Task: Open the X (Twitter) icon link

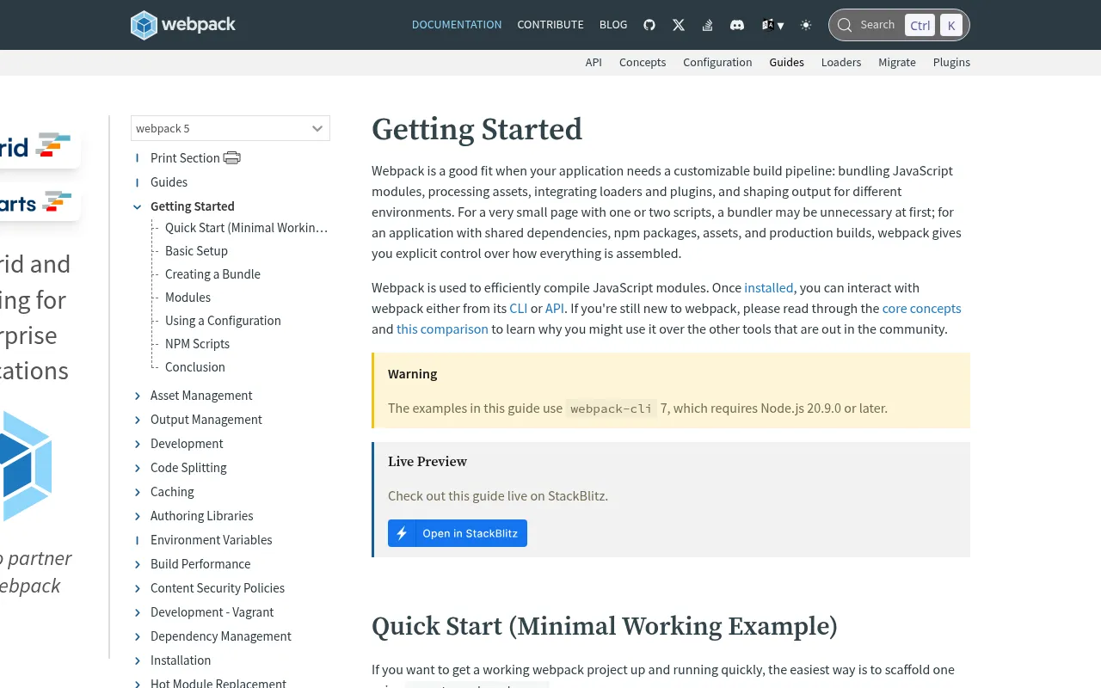Action: tap(679, 25)
